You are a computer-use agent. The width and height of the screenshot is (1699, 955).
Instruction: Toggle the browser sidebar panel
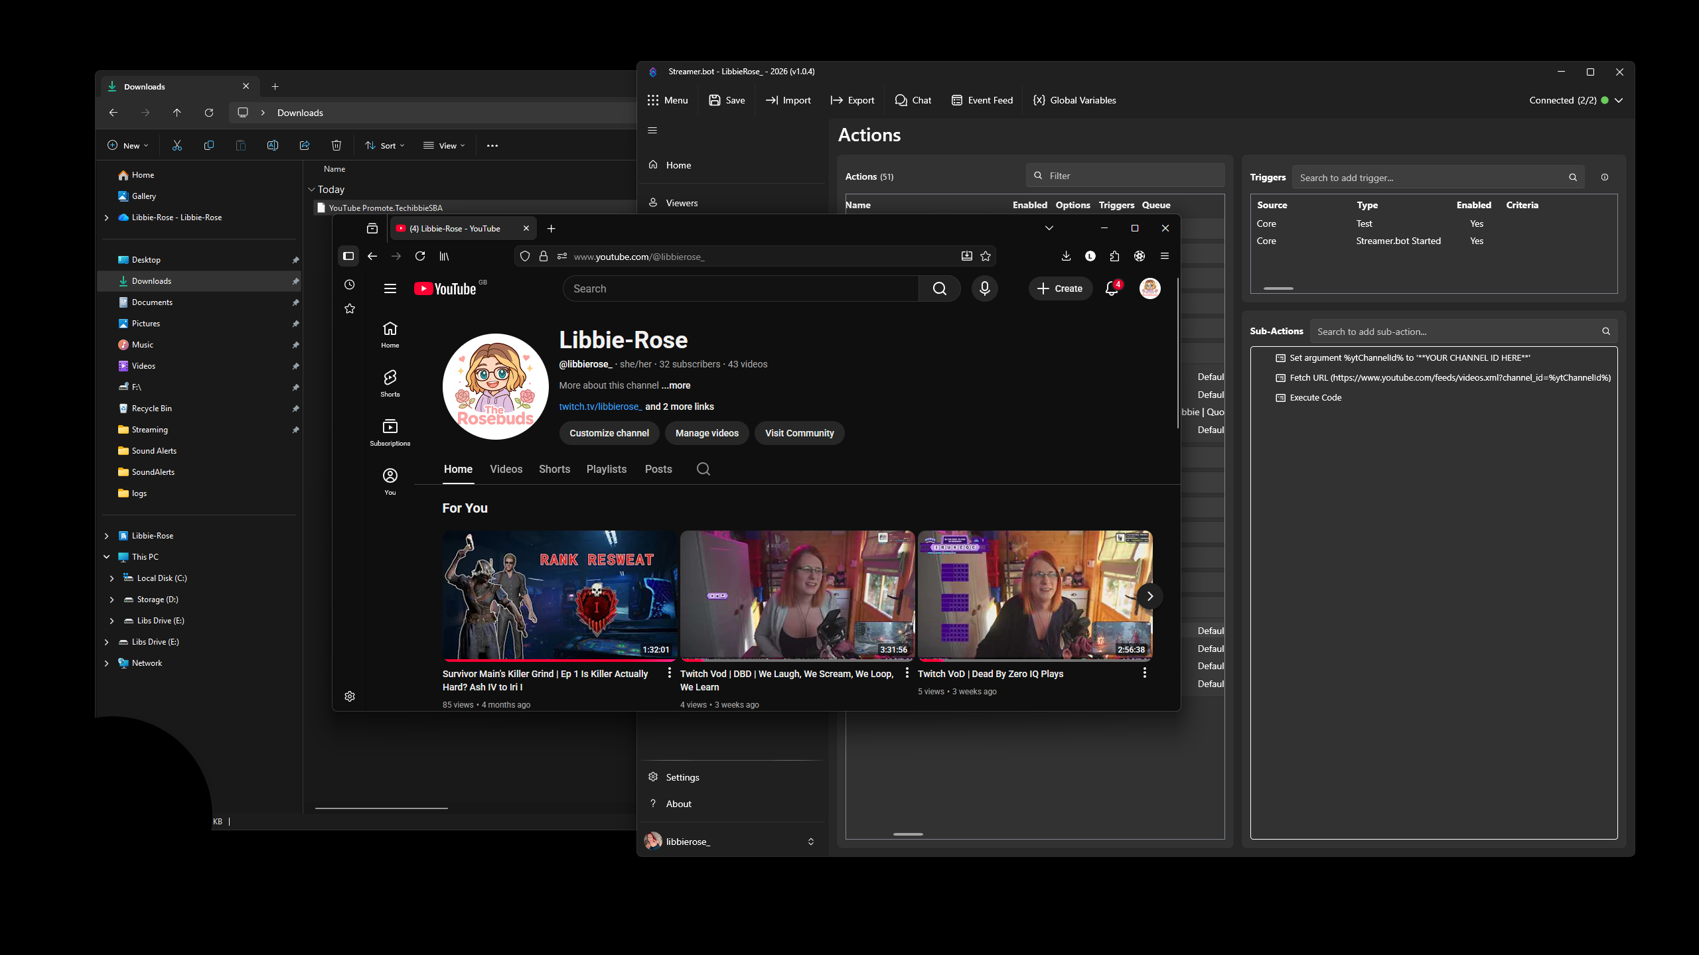tap(348, 256)
